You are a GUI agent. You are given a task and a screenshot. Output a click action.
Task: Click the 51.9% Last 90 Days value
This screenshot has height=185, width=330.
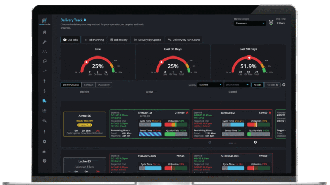[x=249, y=66]
